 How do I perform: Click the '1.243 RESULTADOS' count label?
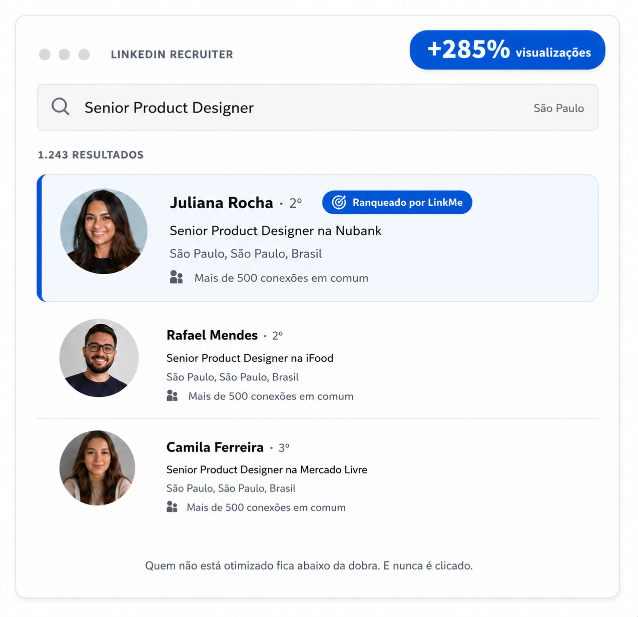[x=91, y=155]
